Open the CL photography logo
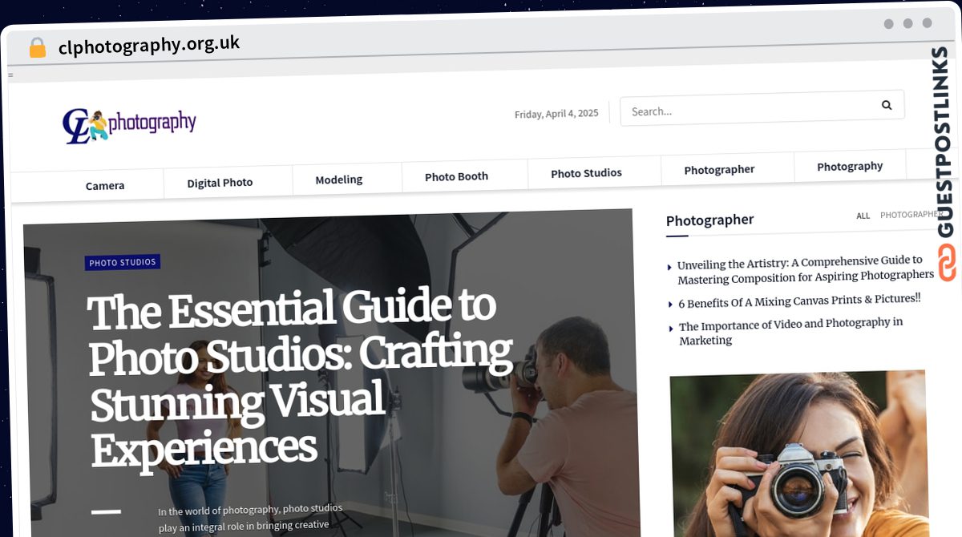The image size is (962, 537). 129,125
